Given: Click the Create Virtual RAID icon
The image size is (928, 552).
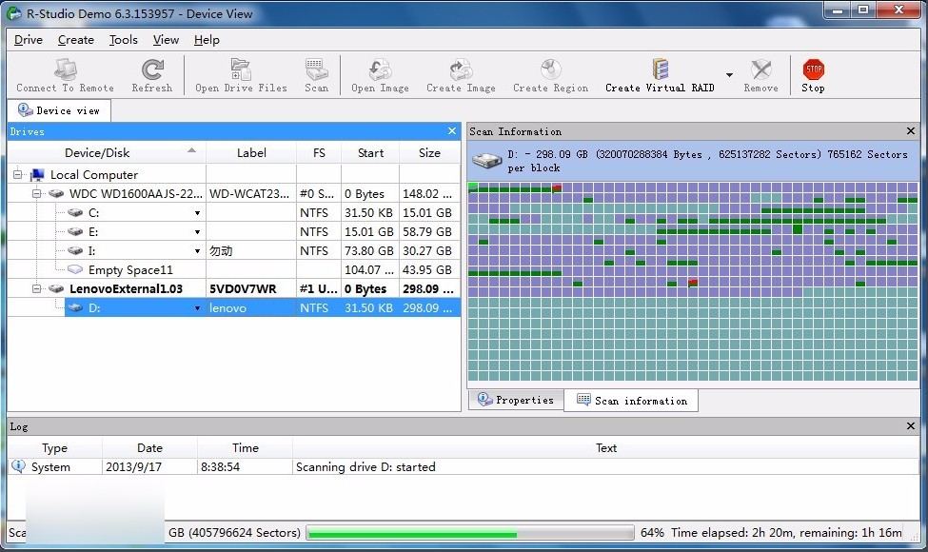Looking at the screenshot, I should coord(661,69).
